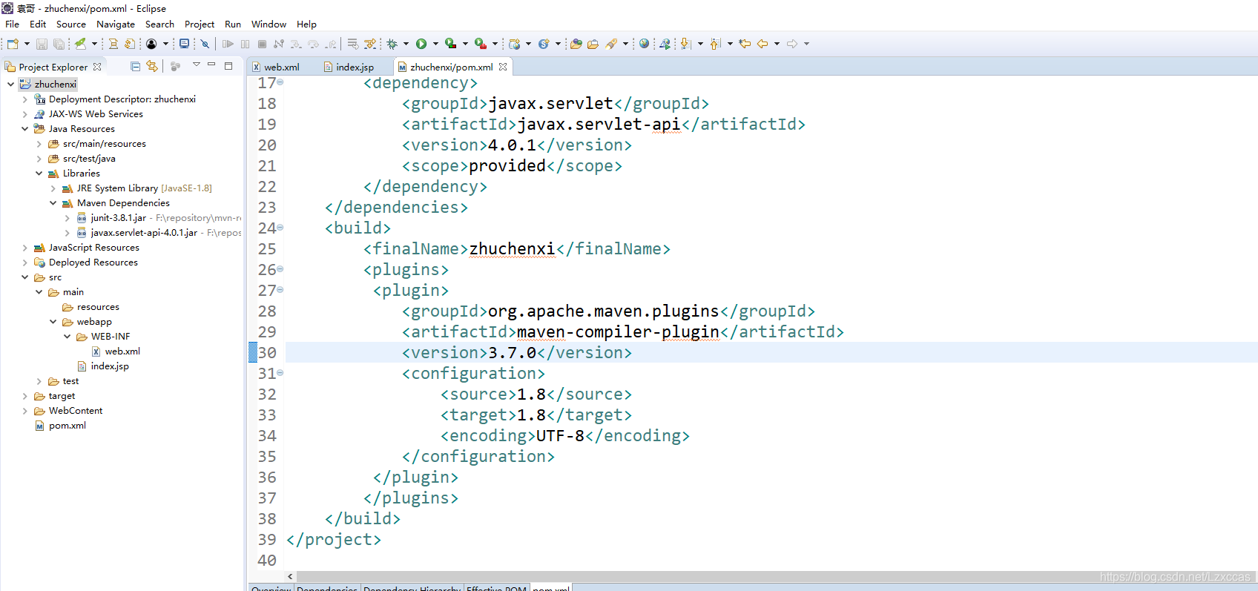Open the Run dropdown arrow
Viewport: 1258px width, 591px height.
click(x=435, y=44)
